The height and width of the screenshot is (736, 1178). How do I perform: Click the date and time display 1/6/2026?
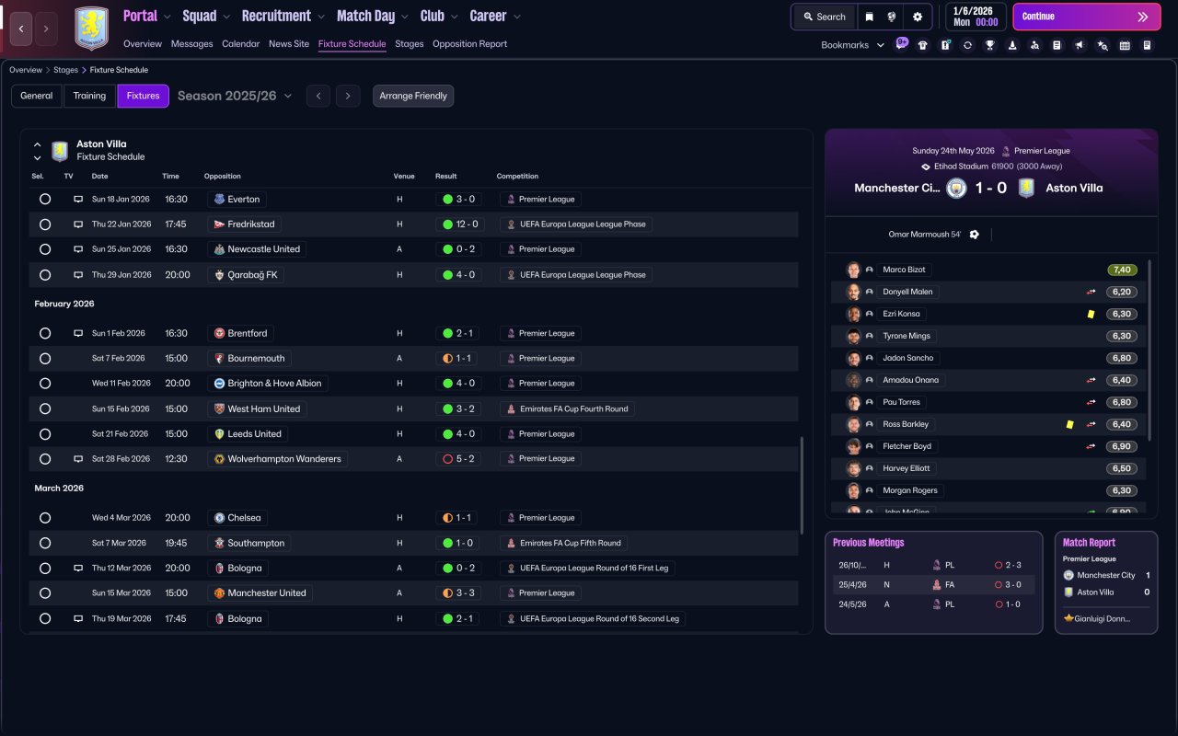[974, 17]
